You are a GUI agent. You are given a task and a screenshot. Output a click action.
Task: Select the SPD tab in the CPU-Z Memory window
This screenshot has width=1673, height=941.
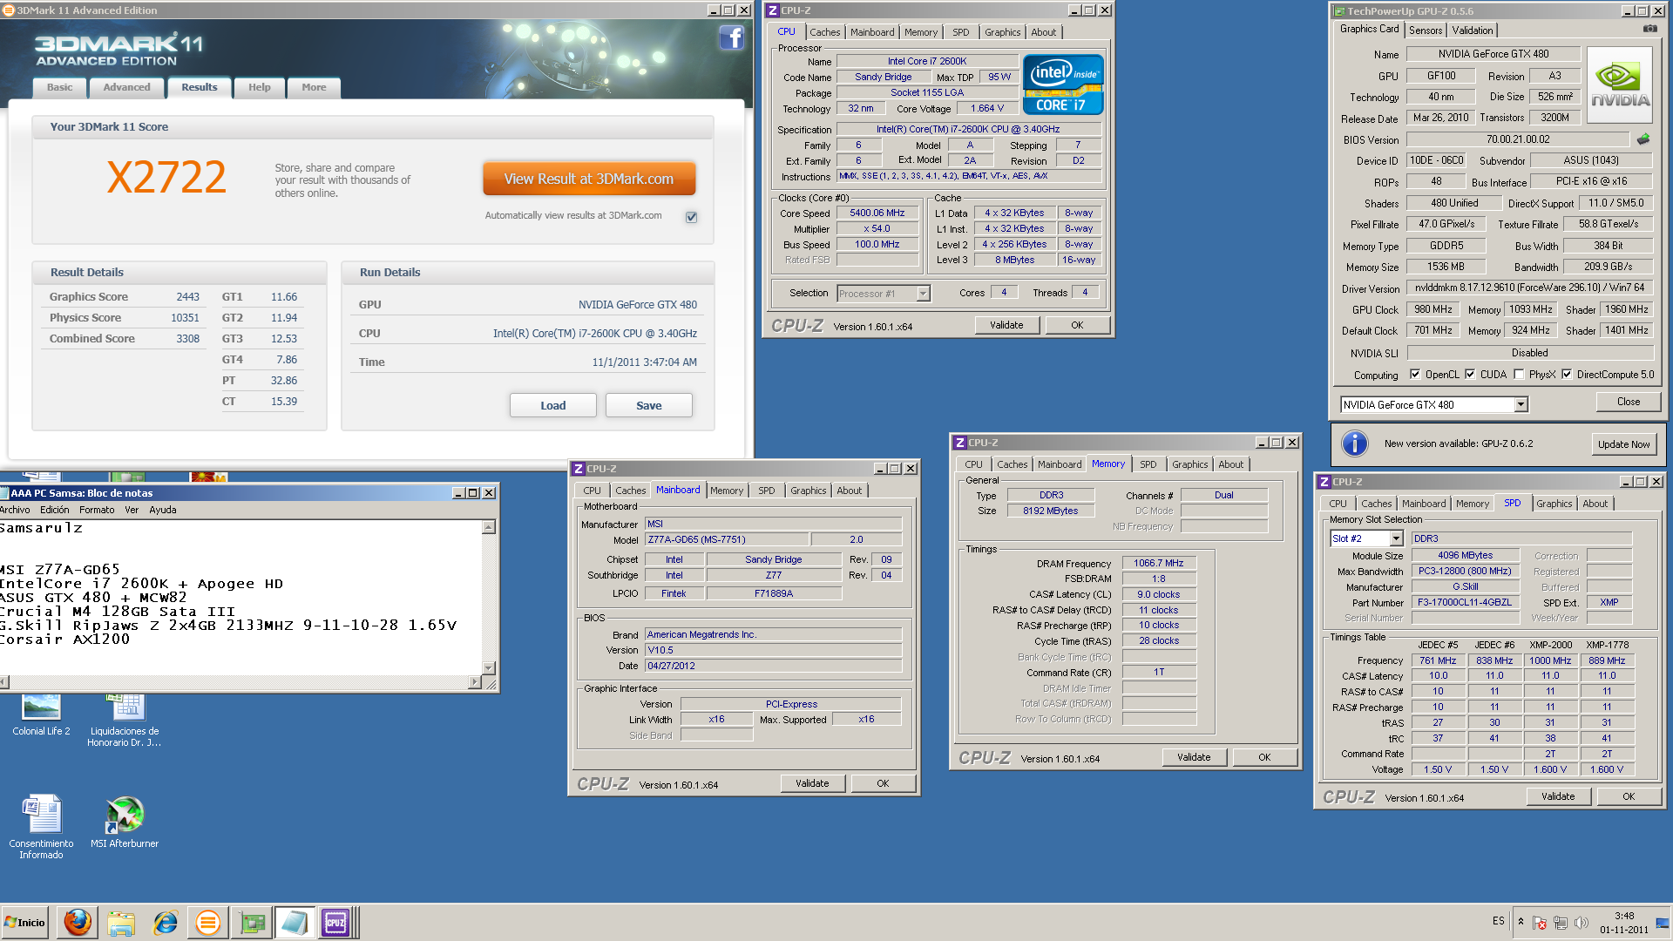click(x=1148, y=464)
